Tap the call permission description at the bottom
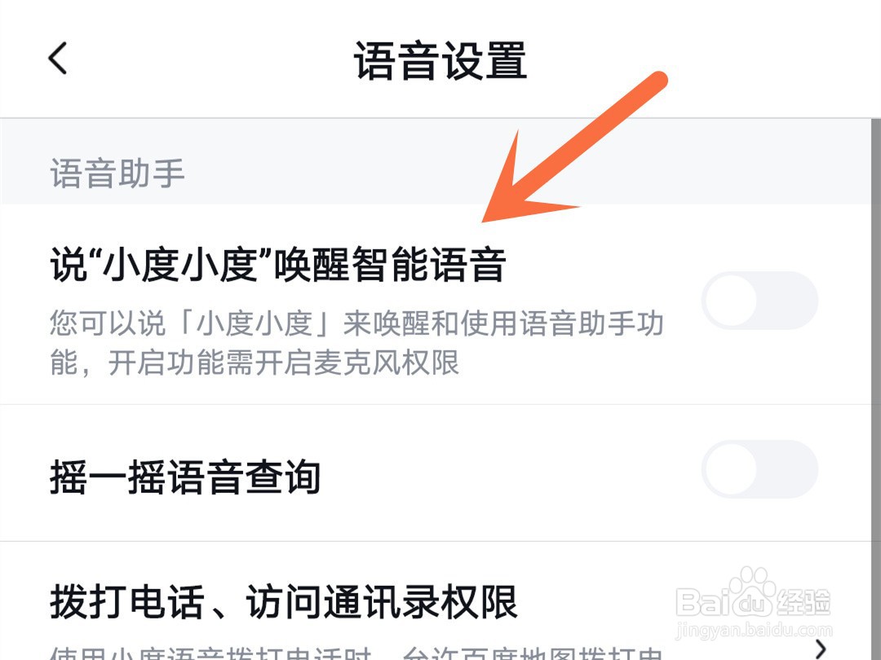The height and width of the screenshot is (660, 881). (356, 653)
